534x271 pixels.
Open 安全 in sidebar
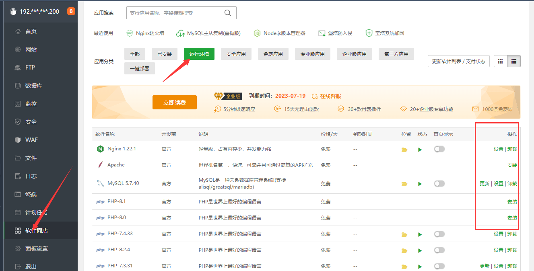tap(40, 122)
